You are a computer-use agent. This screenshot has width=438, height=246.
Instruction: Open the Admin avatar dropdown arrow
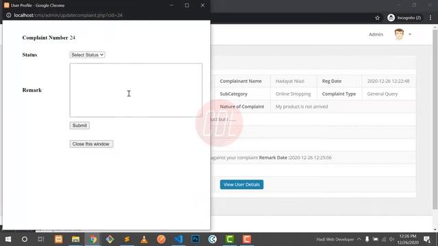coord(410,34)
